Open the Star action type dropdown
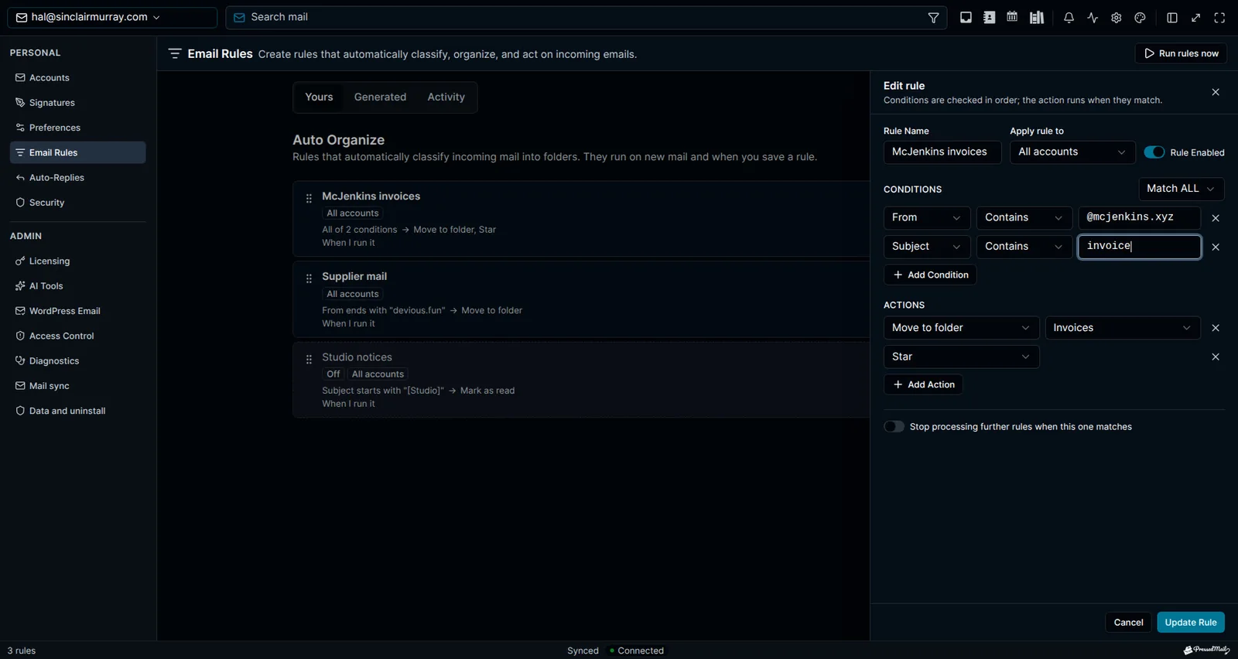This screenshot has width=1238, height=659. pyautogui.click(x=961, y=357)
